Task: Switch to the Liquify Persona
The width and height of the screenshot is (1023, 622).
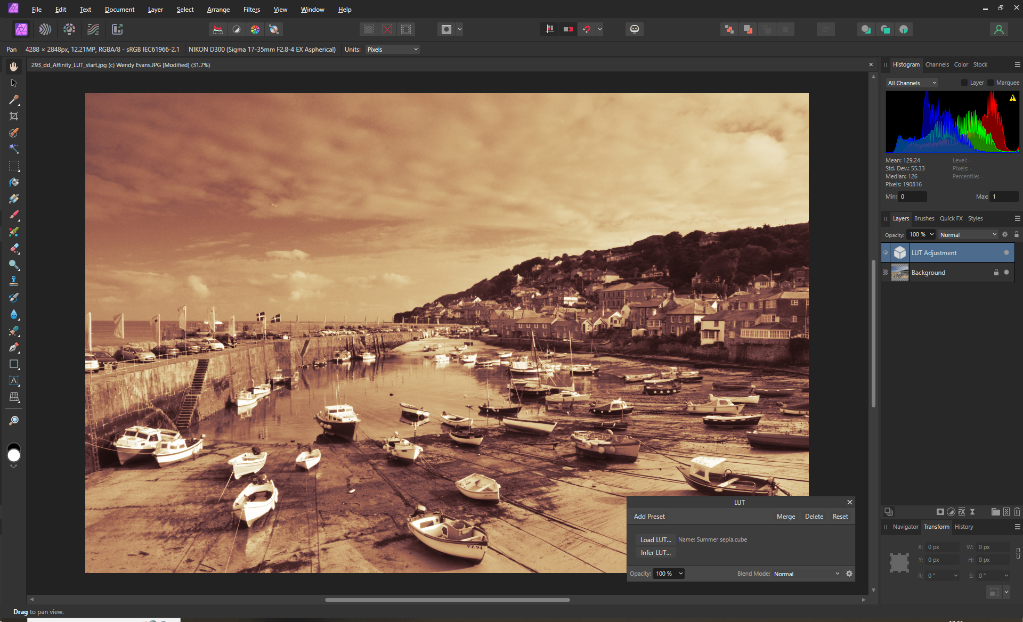Action: [x=45, y=29]
